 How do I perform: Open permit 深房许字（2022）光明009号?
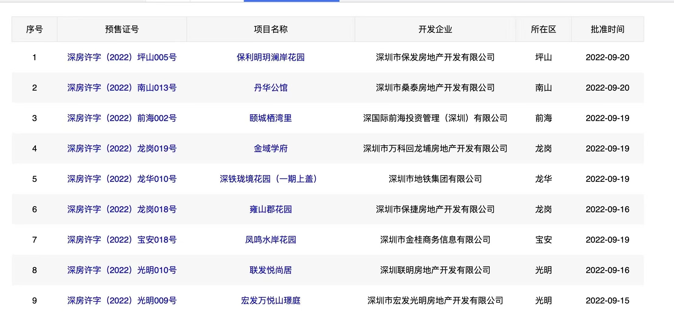[122, 300]
